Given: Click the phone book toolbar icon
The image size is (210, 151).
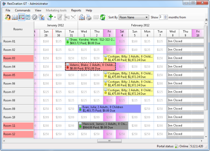Looking at the screenshot, I should tap(82, 17).
